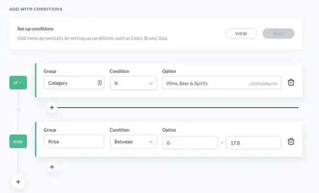The height and width of the screenshot is (193, 319).
Task: Delete the Category condition row via trash icon
Action: point(291,83)
